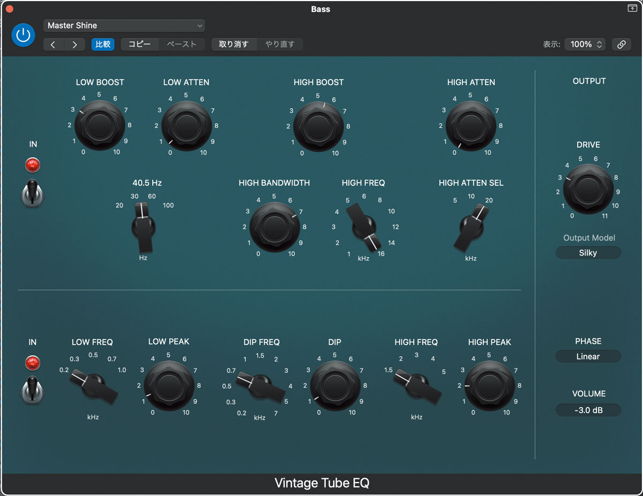Screen dimensions: 643x496
Task: Click the Vintage Tube EQ title text
Action: 322,483
